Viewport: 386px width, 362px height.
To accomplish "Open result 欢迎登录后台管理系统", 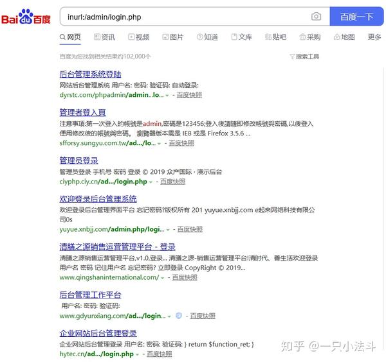I will point(98,199).
